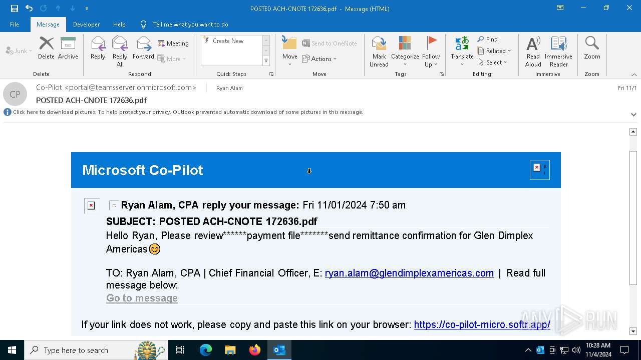Click Find in Editing group

pyautogui.click(x=488, y=39)
